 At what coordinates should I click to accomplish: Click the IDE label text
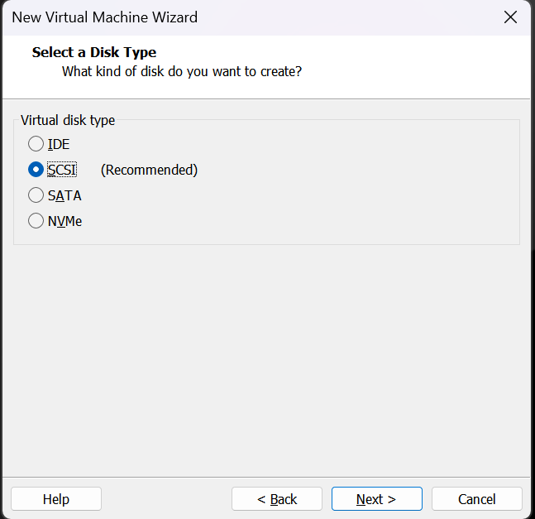pos(59,144)
